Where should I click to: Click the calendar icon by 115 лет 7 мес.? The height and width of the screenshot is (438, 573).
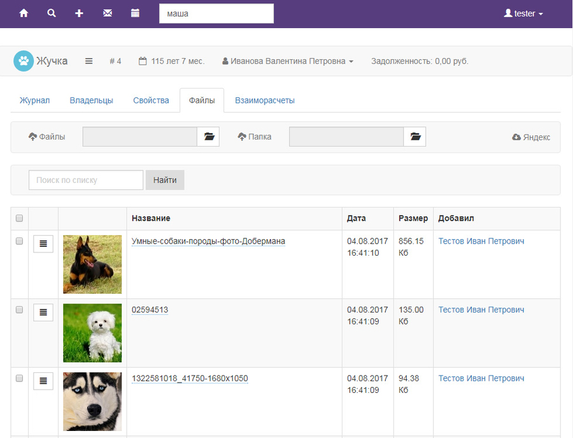tap(143, 61)
